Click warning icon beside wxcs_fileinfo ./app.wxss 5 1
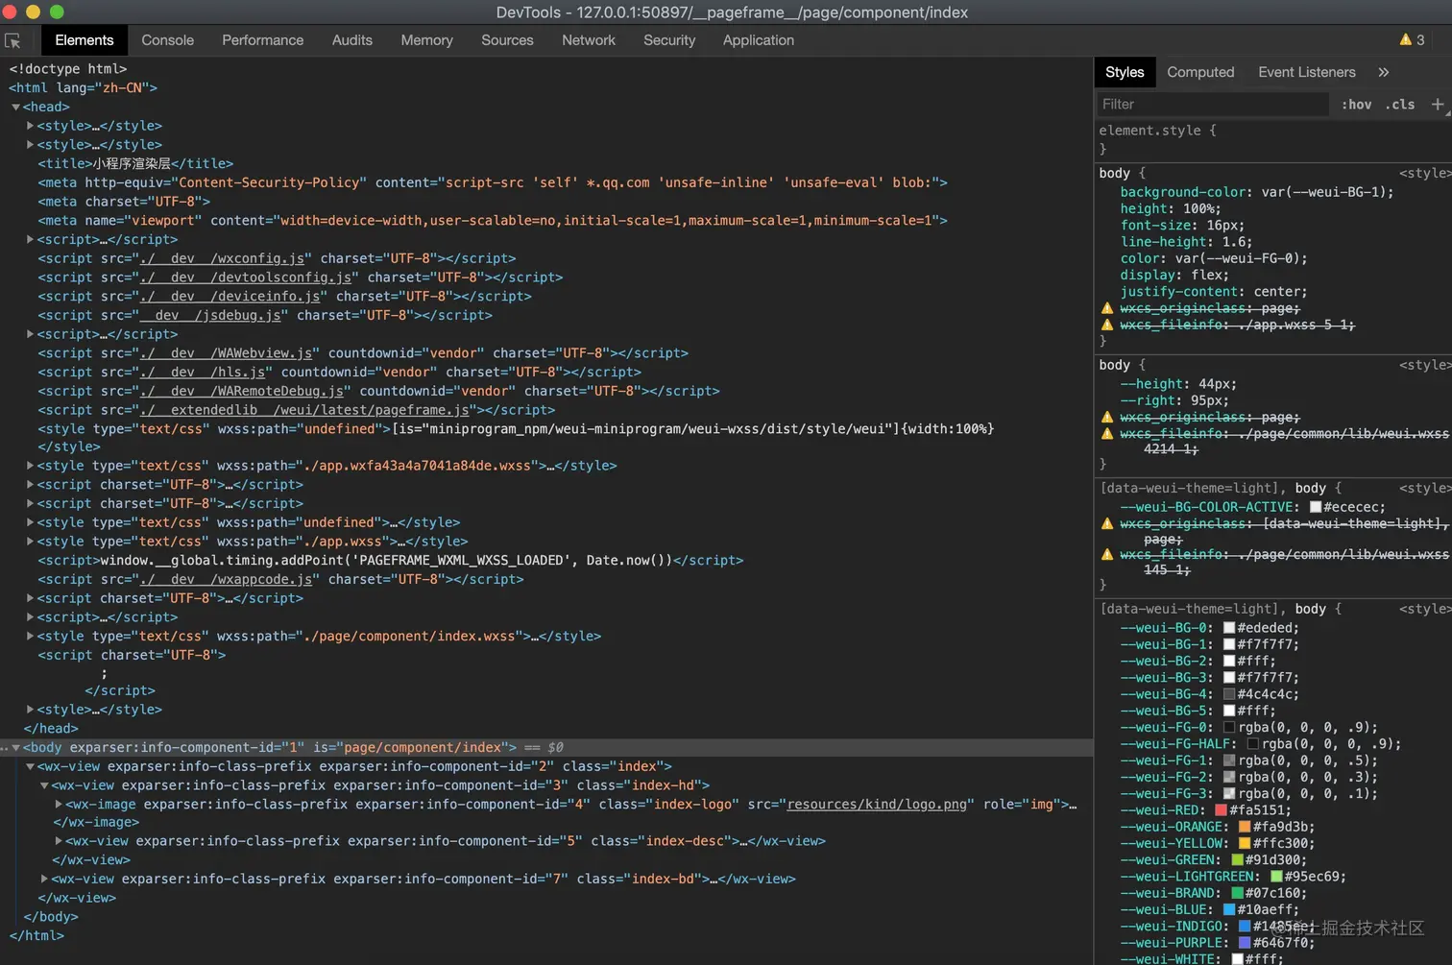Image resolution: width=1452 pixels, height=965 pixels. (x=1107, y=325)
